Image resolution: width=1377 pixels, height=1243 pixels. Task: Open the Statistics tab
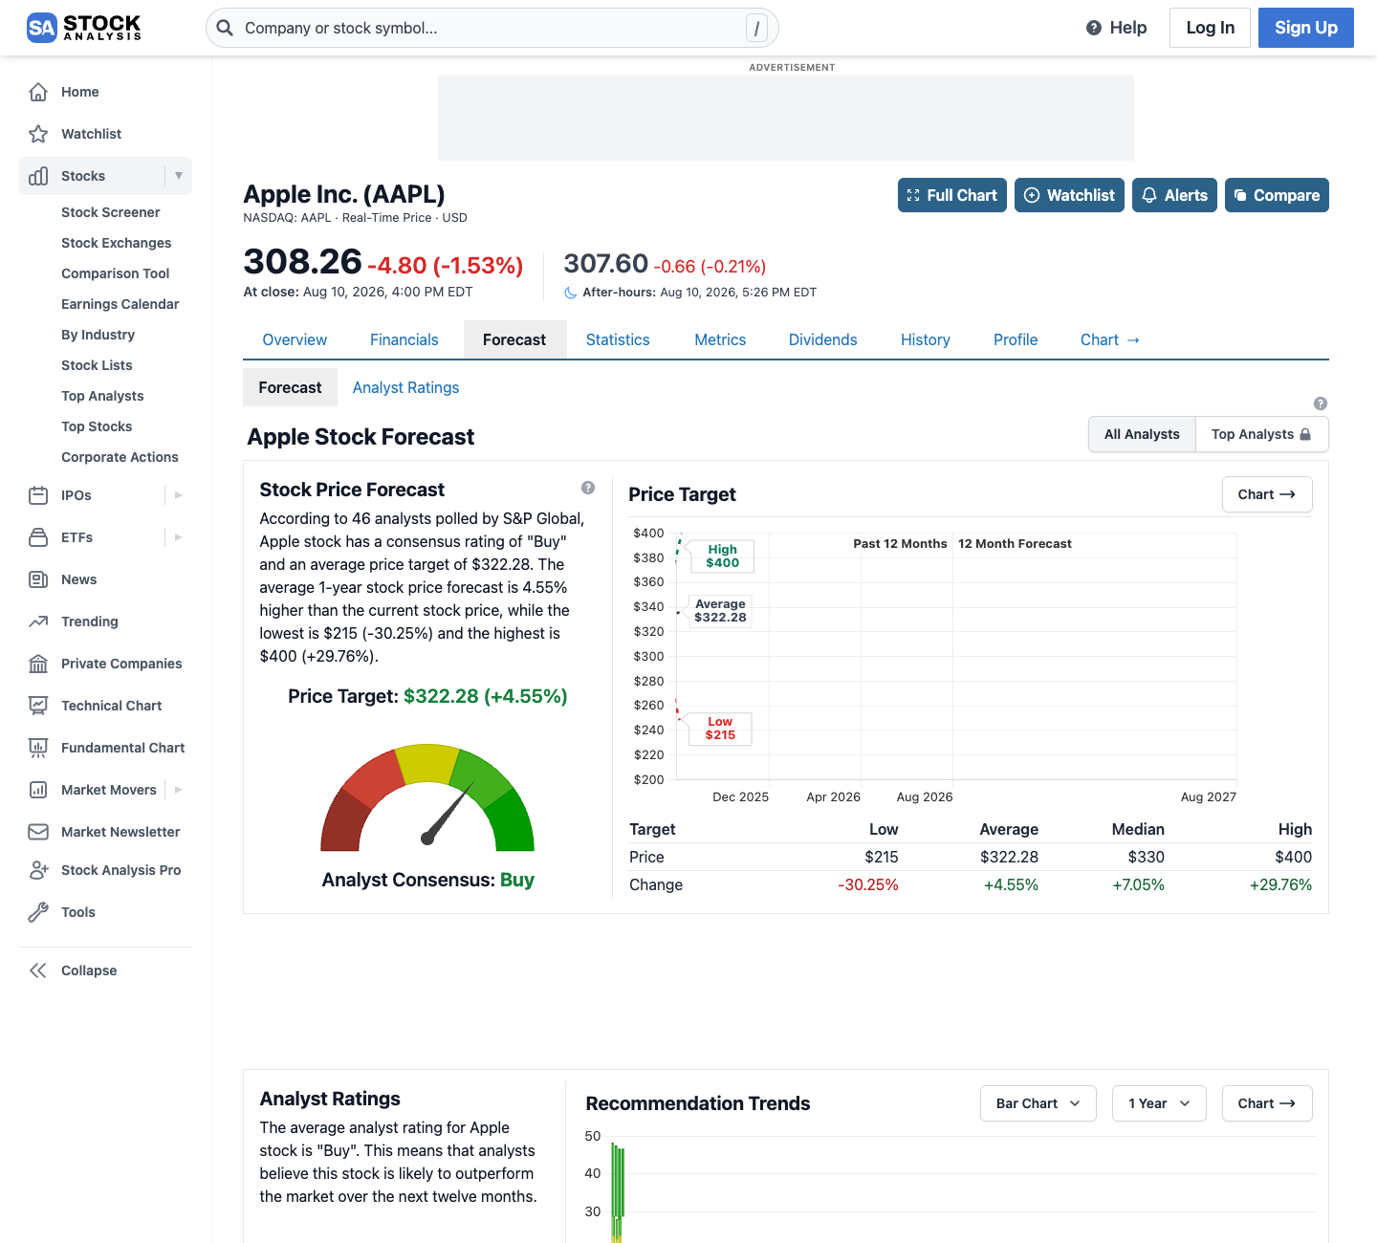[618, 339]
